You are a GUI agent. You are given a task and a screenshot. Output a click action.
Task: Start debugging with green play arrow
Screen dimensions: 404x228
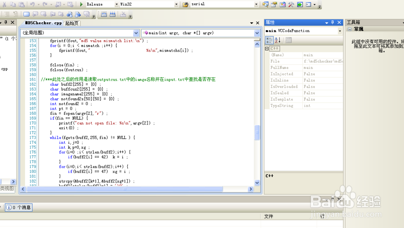[x=81, y=4]
